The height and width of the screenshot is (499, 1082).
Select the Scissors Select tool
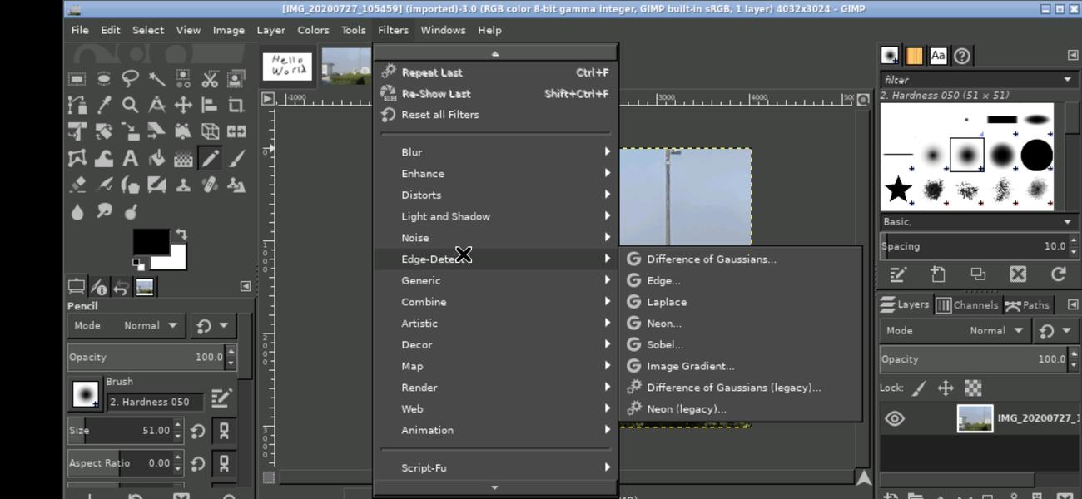point(210,79)
